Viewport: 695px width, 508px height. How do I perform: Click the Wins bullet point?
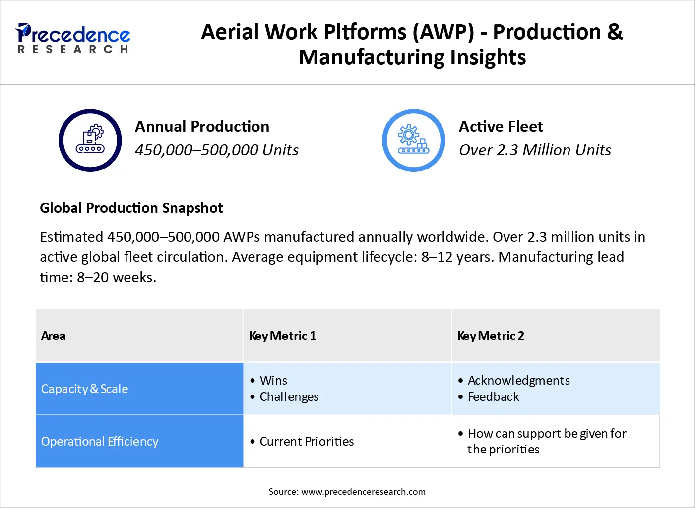[273, 380]
